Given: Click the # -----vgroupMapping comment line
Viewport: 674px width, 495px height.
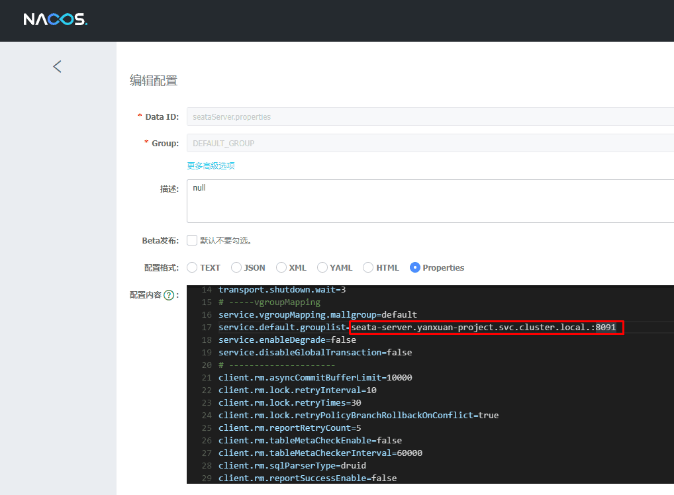Looking at the screenshot, I should 269,302.
